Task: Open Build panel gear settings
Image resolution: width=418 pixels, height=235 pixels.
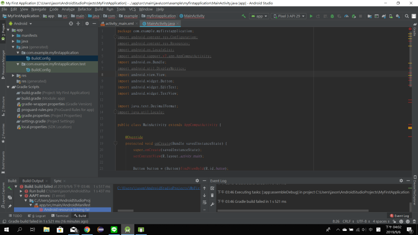Action: (197, 181)
